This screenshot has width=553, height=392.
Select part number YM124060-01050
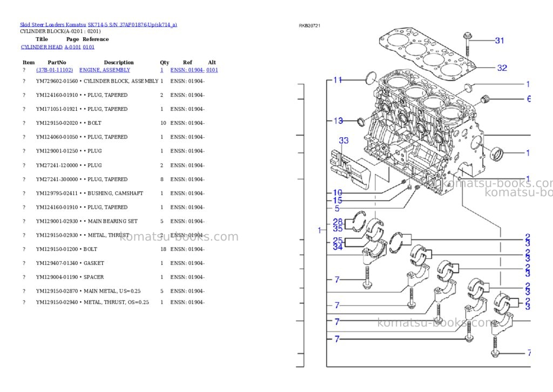pos(57,137)
